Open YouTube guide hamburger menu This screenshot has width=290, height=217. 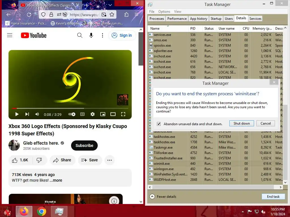coord(10,35)
